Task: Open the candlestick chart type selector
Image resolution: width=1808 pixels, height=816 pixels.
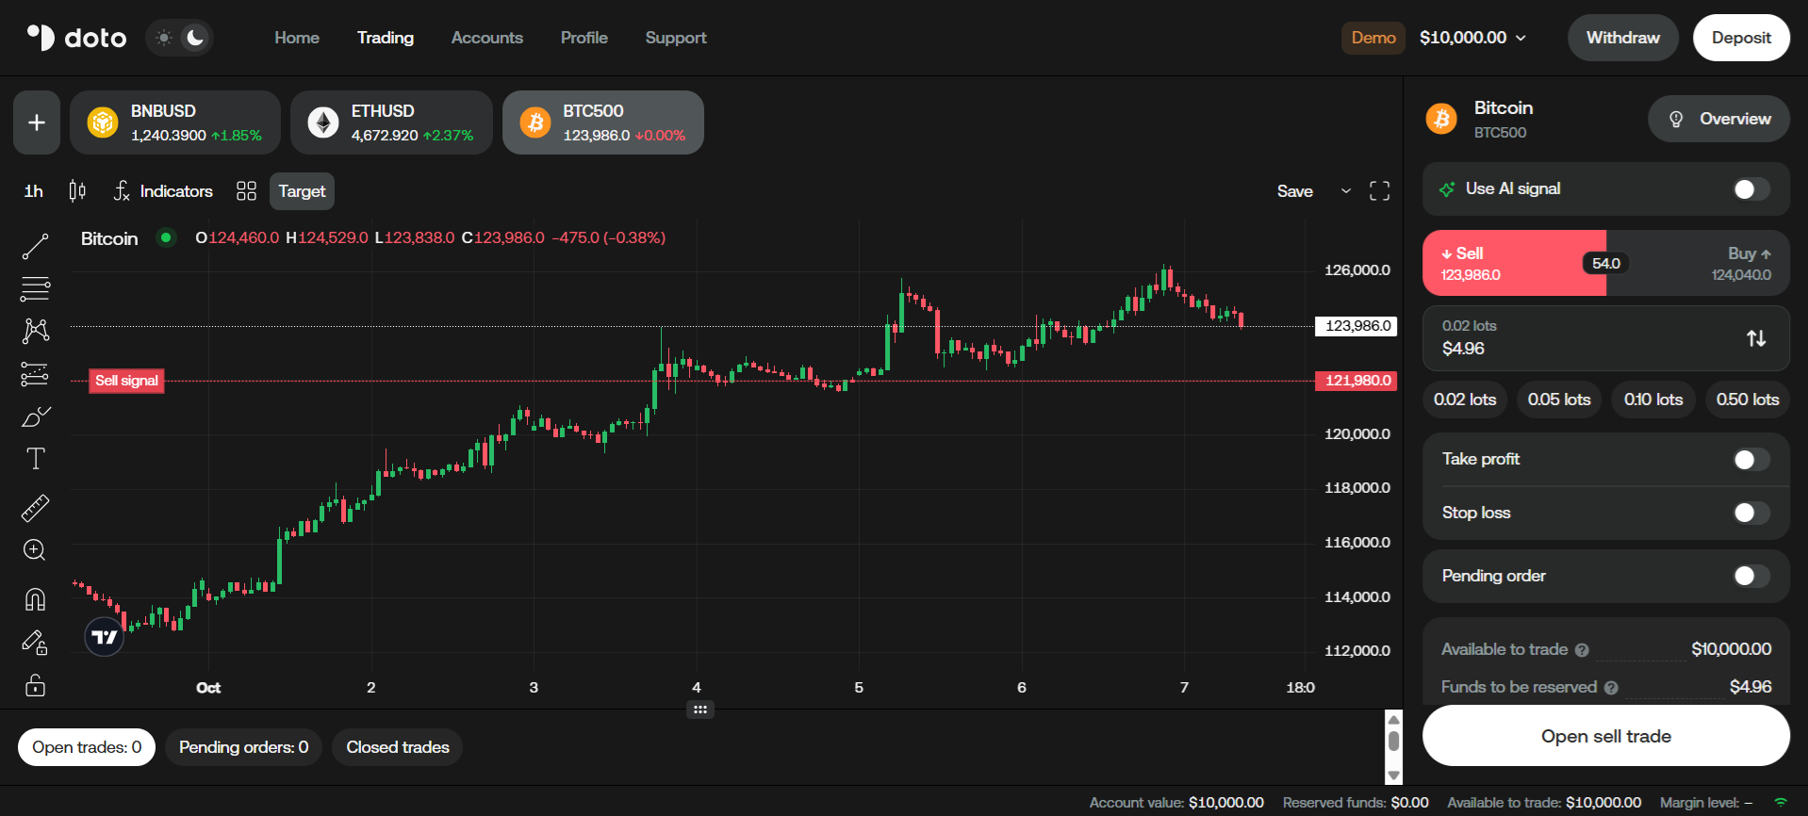Action: [77, 191]
